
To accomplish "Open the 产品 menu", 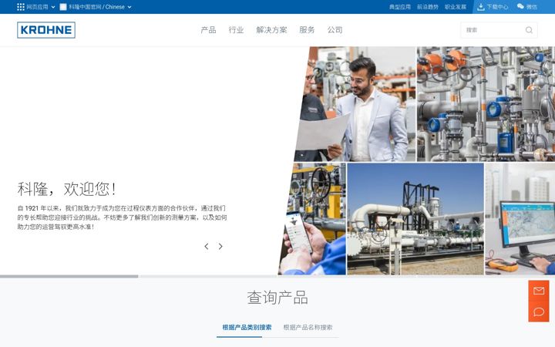I will click(208, 30).
